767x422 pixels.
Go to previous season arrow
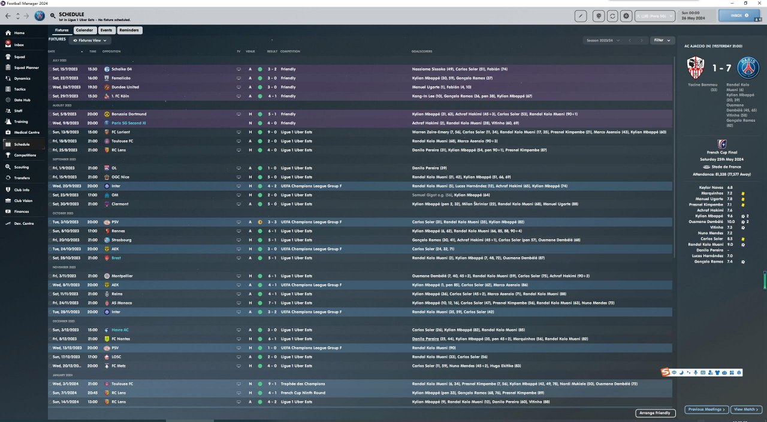click(629, 40)
